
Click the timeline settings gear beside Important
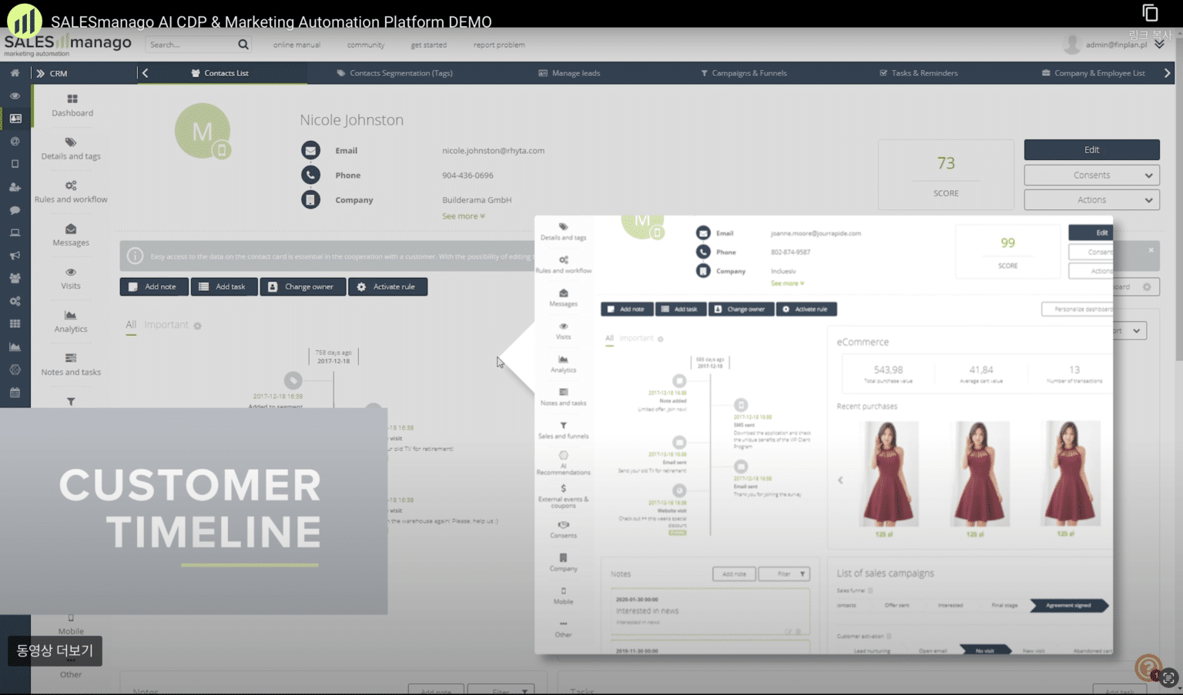[x=197, y=326]
